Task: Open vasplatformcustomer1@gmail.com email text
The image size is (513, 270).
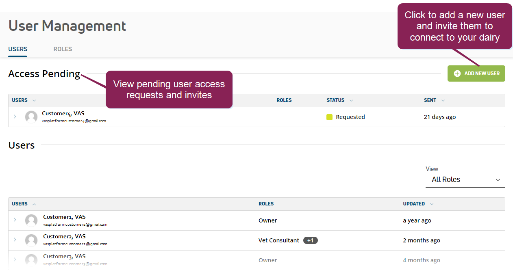Action: point(75,224)
